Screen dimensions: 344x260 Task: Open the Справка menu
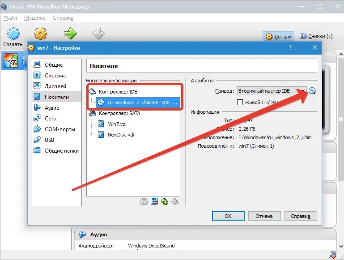tap(63, 18)
